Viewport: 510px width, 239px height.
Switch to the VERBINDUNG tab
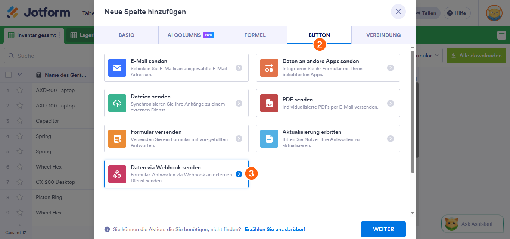tap(383, 35)
